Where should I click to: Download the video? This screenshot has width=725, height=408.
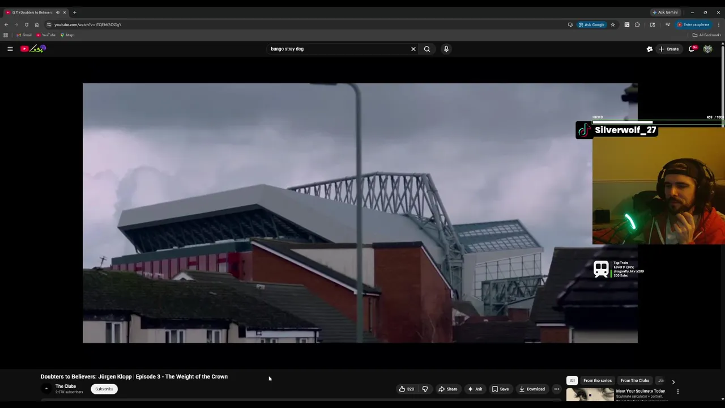(532, 389)
